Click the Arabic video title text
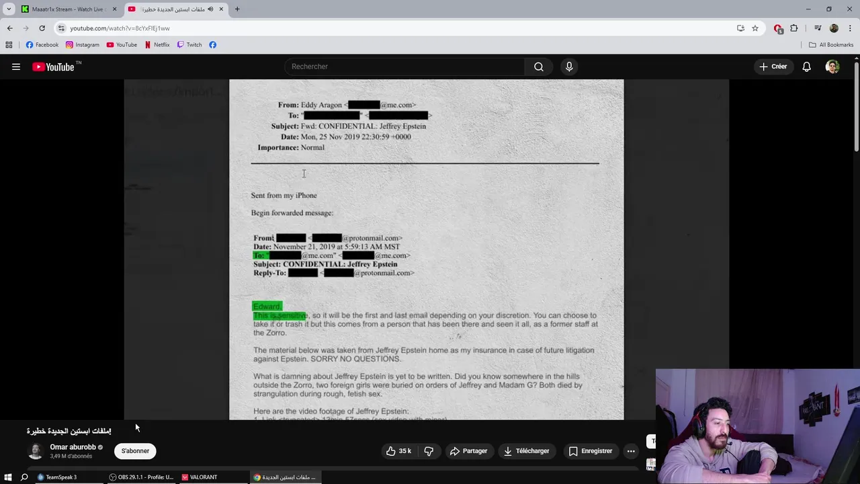Viewport: 860px width, 484px height. click(x=69, y=431)
